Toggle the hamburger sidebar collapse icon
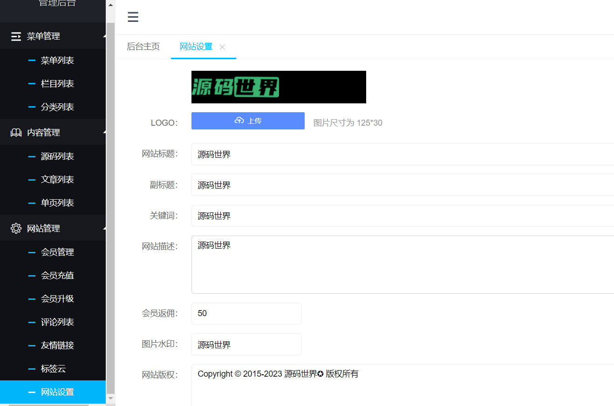The image size is (614, 406). point(133,17)
